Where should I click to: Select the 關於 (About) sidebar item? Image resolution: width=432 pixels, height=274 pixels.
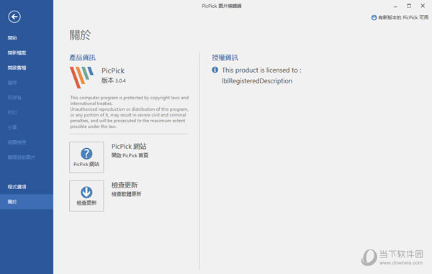click(27, 201)
